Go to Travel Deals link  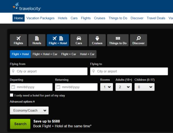[156, 18]
